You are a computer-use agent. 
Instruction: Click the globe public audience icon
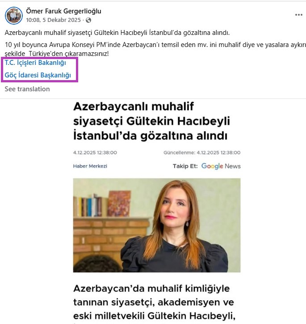88,20
